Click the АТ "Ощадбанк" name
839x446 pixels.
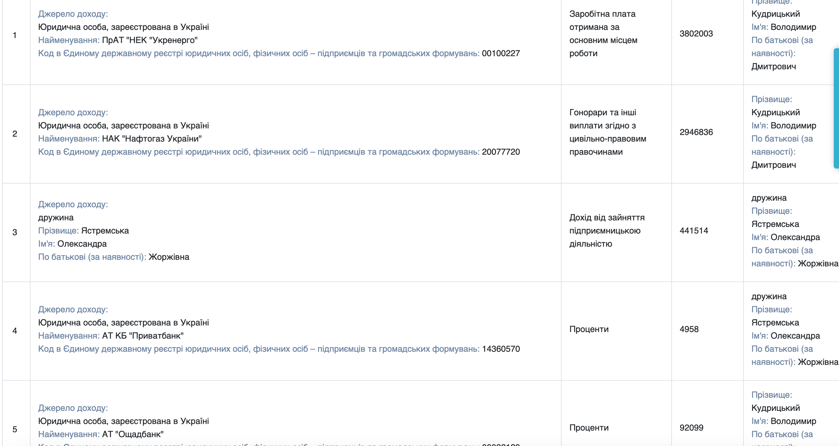(x=133, y=434)
